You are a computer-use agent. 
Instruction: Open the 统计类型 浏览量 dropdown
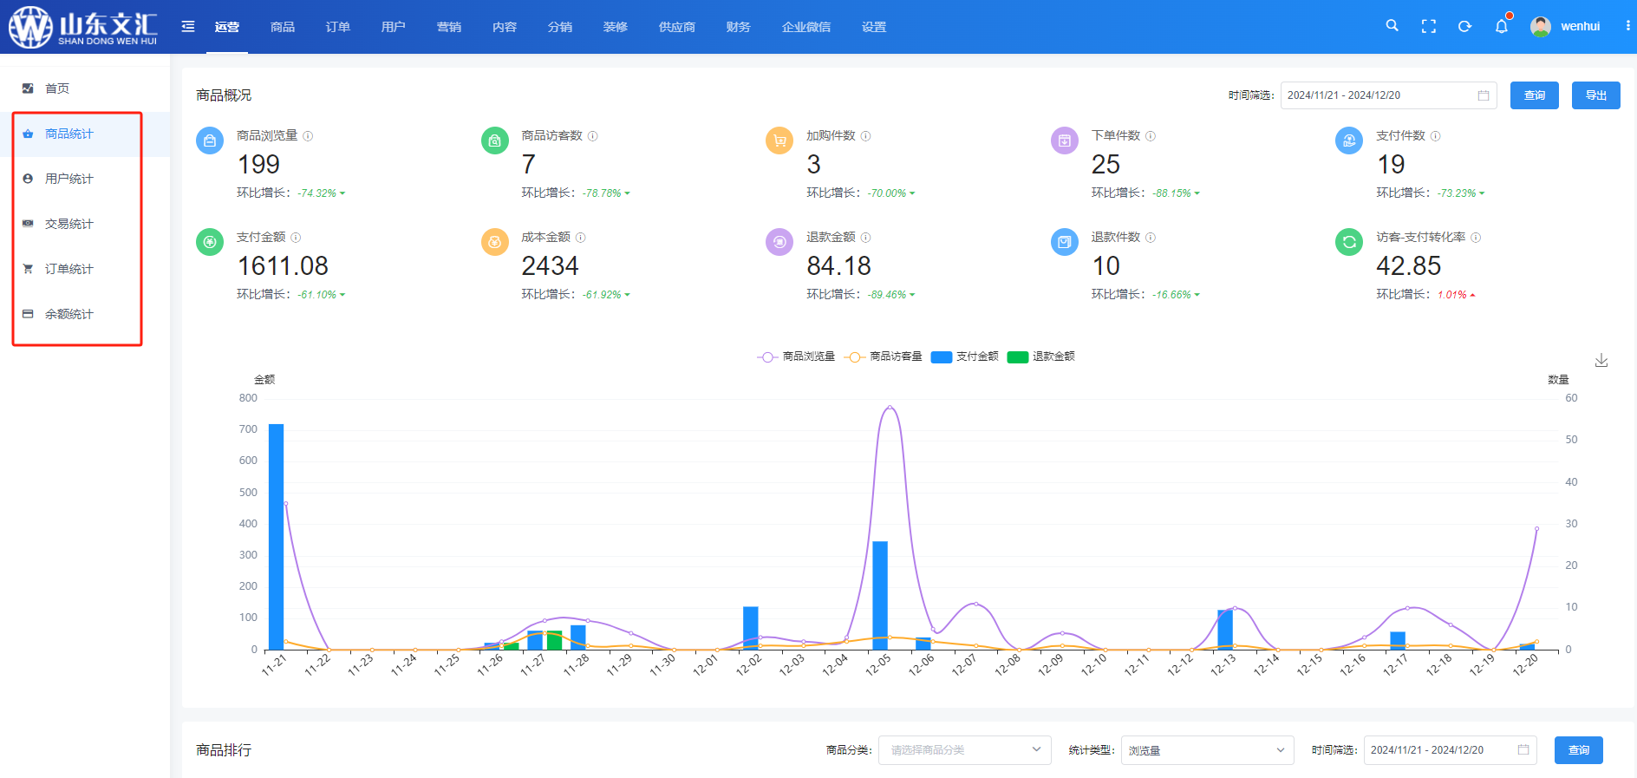(1208, 750)
